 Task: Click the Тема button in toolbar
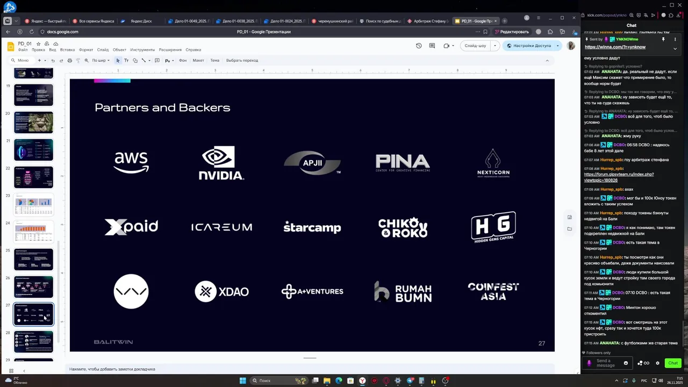(214, 60)
